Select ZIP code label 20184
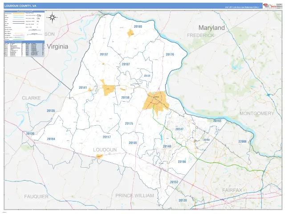 point(51,139)
